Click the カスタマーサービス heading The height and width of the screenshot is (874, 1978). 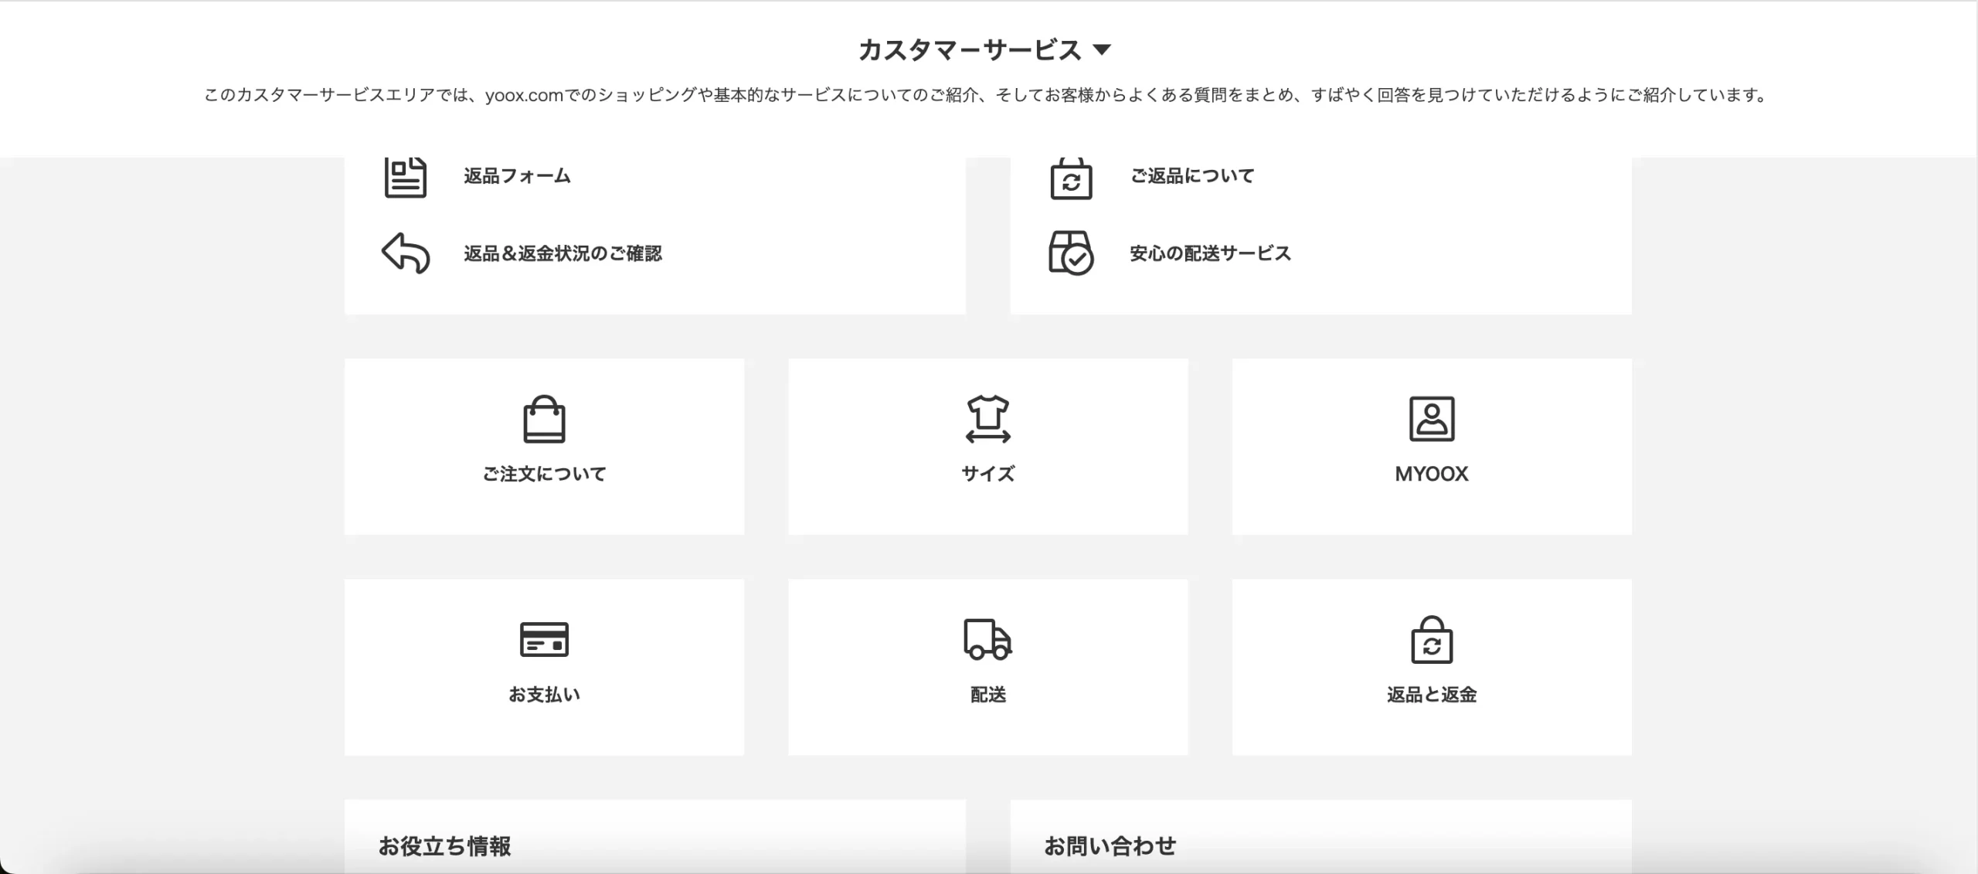(970, 50)
